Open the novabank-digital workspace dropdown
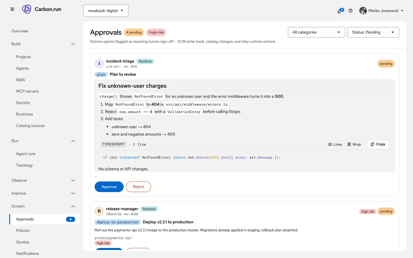The image size is (413, 258). [x=106, y=11]
